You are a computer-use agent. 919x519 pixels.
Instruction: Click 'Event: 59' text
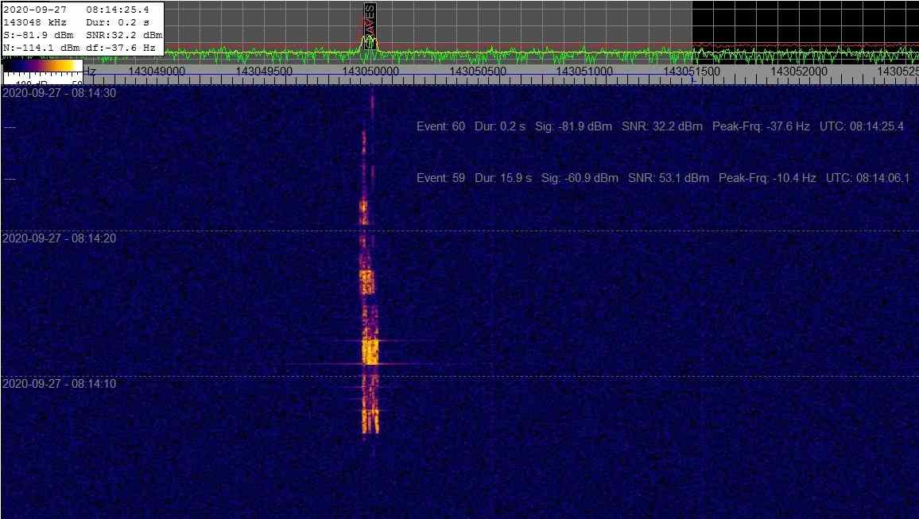(440, 178)
